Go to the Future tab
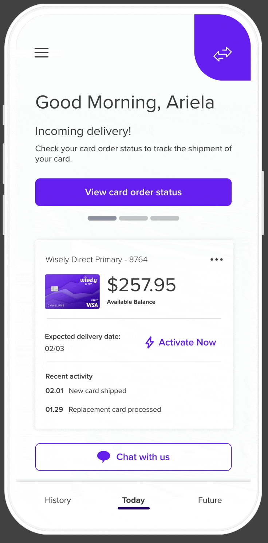 210,500
